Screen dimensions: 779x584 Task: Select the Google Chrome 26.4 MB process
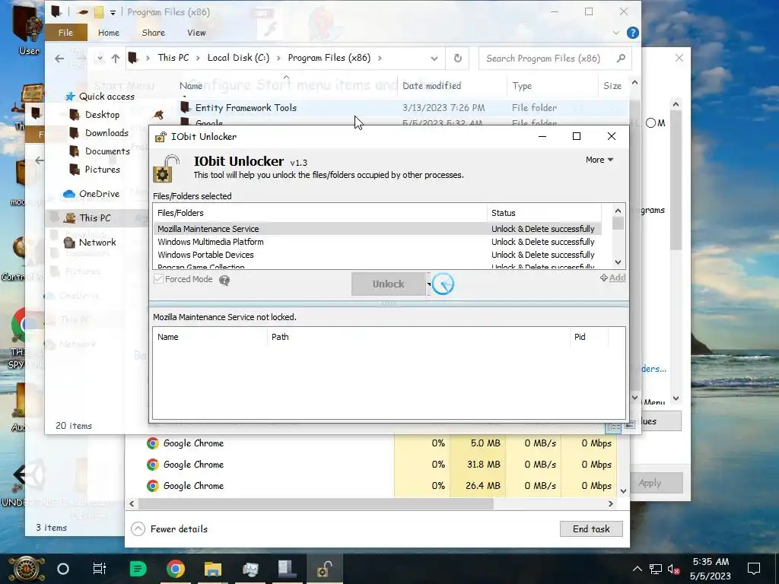point(371,486)
